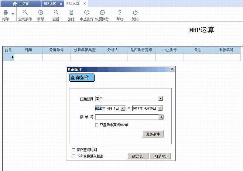Click the Resume Execution (恢复执行) icon

point(102,13)
